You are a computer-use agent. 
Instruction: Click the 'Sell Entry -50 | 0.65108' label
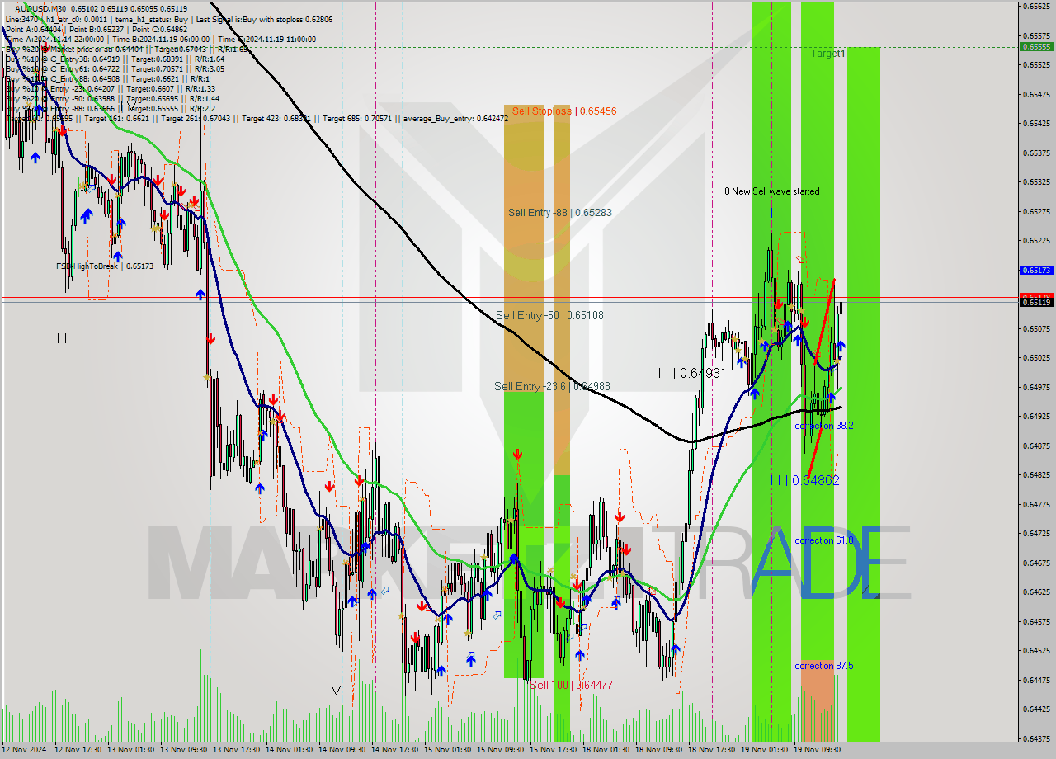click(549, 315)
